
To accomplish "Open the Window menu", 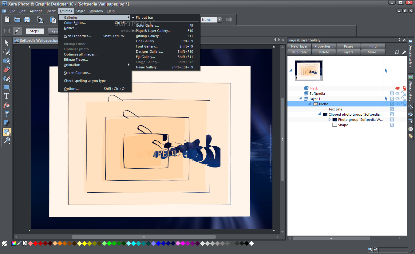I will [96, 11].
